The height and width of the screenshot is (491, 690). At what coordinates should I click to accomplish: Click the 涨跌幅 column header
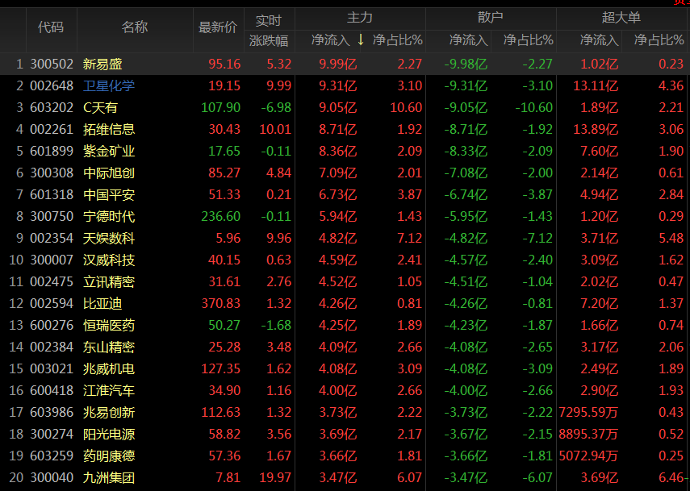click(x=269, y=40)
